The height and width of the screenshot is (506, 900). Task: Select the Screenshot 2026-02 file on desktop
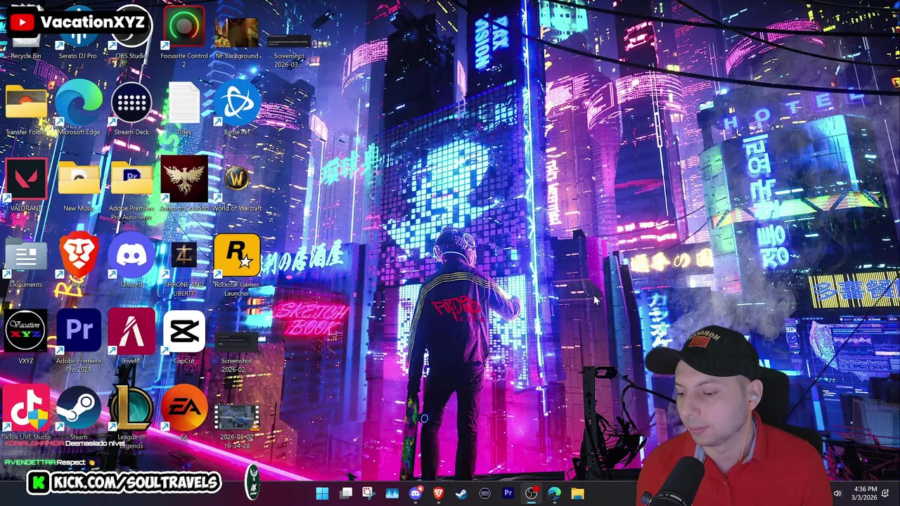point(237,351)
